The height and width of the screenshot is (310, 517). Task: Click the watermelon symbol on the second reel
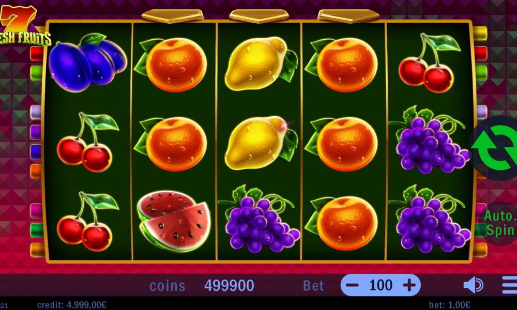[173, 221]
